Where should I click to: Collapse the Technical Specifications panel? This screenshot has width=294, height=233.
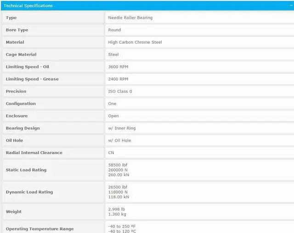pos(291,6)
